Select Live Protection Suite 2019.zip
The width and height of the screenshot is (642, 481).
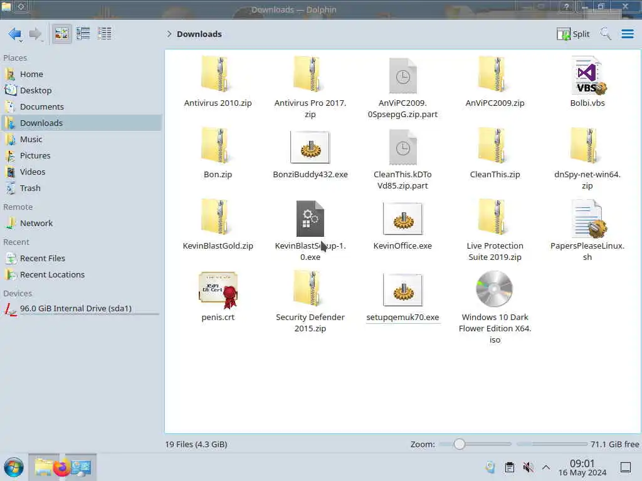[x=495, y=230]
